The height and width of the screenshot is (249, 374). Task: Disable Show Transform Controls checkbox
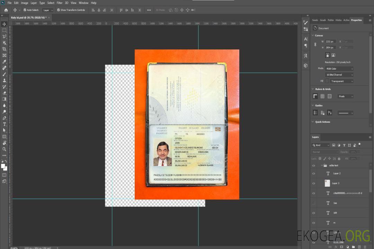coord(58,10)
